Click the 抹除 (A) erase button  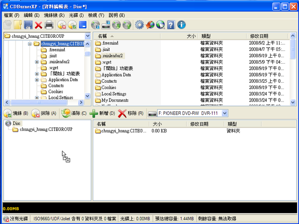click(x=44, y=113)
